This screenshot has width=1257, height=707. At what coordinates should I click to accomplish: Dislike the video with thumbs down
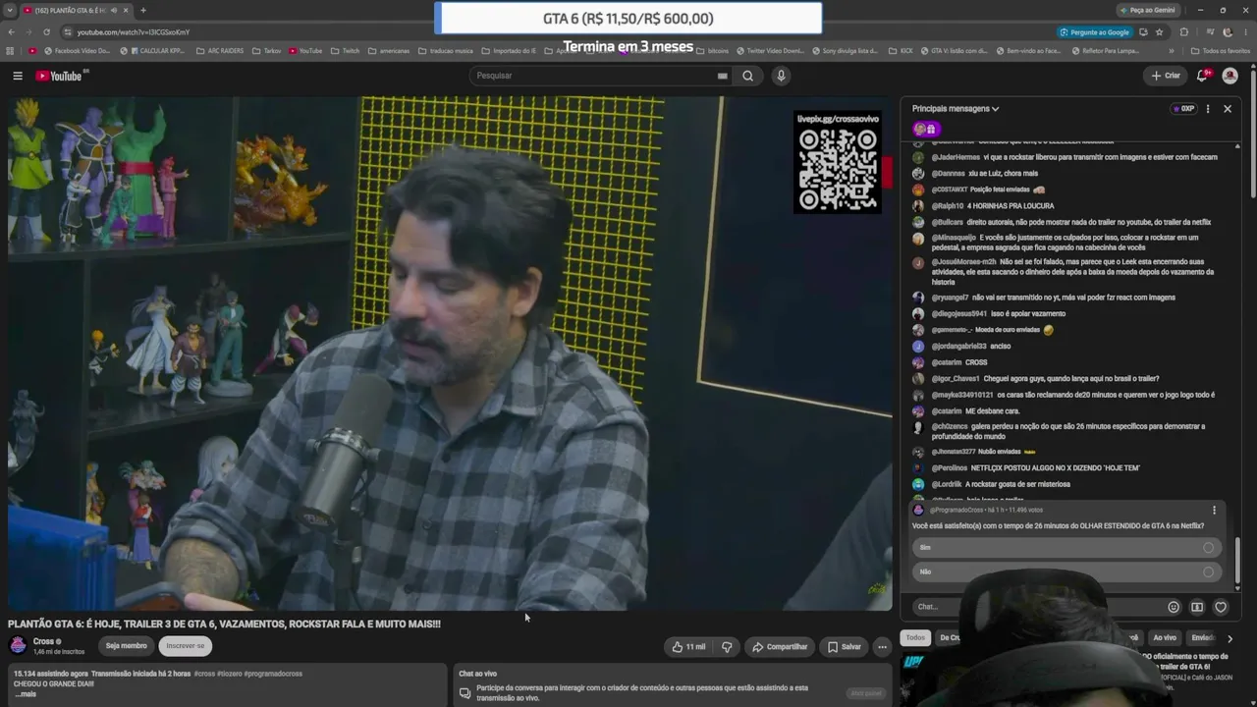[x=727, y=647]
